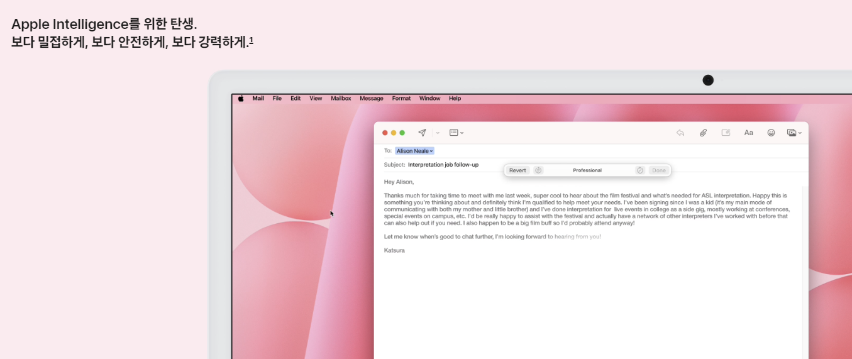The height and width of the screenshot is (359, 852).
Task: Click the markup attachment icon
Action: [x=726, y=133]
